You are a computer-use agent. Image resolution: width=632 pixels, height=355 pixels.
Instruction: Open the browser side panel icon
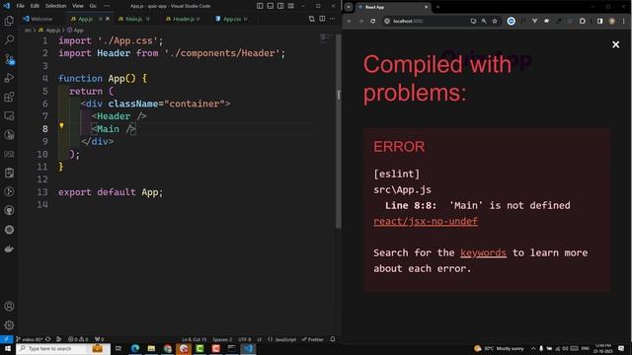pos(599,21)
